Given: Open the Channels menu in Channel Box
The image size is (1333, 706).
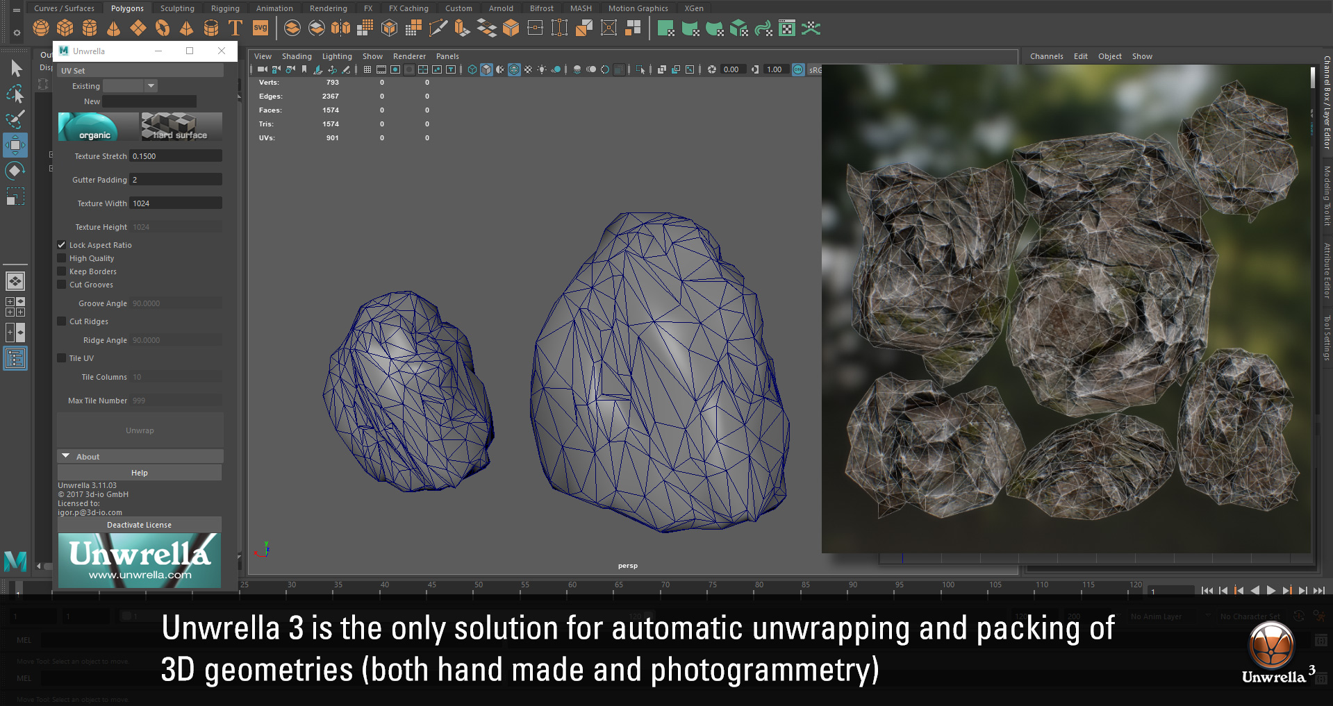Looking at the screenshot, I should 1046,56.
